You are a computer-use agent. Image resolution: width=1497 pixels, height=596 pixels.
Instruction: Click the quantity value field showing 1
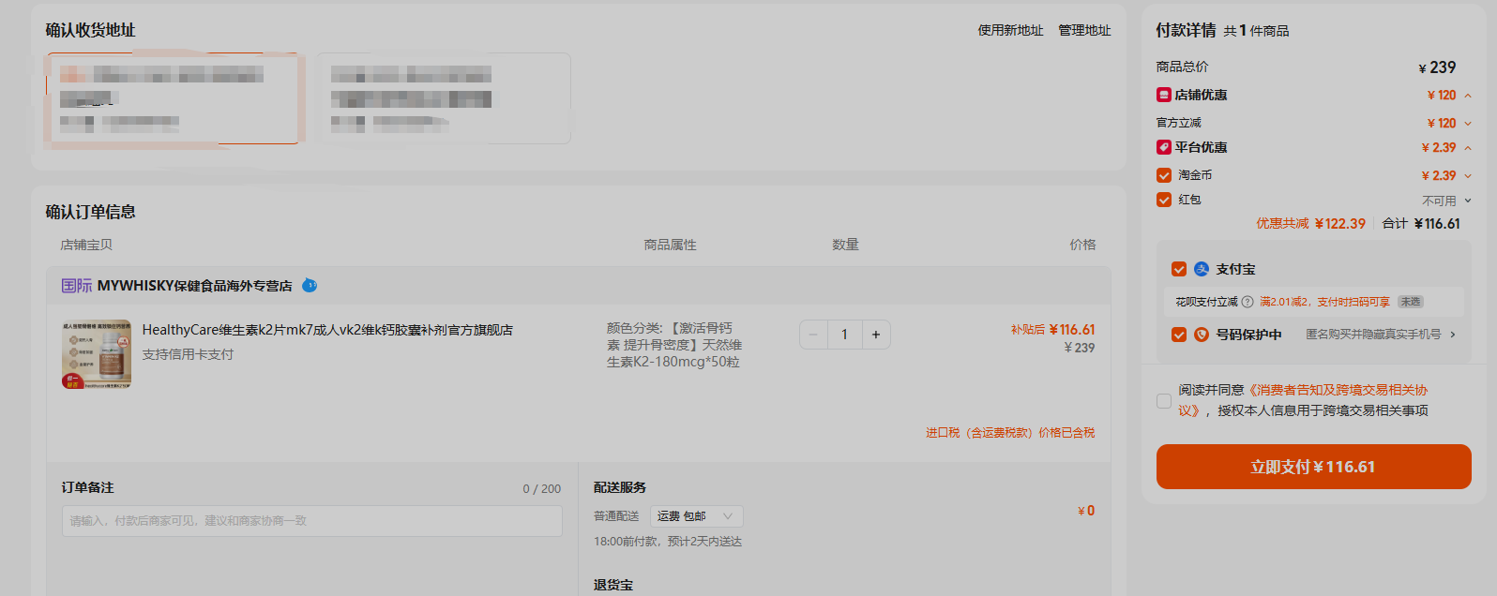[x=844, y=335]
